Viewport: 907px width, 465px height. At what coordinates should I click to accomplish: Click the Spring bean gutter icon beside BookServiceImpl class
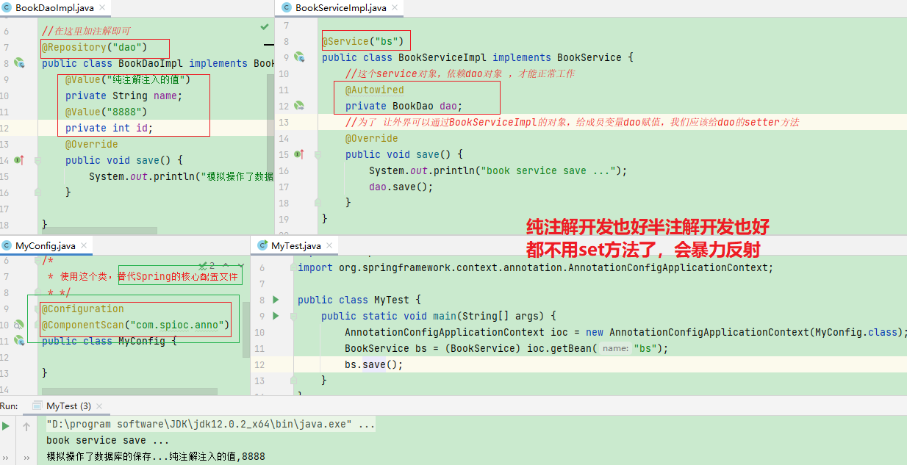click(x=299, y=57)
